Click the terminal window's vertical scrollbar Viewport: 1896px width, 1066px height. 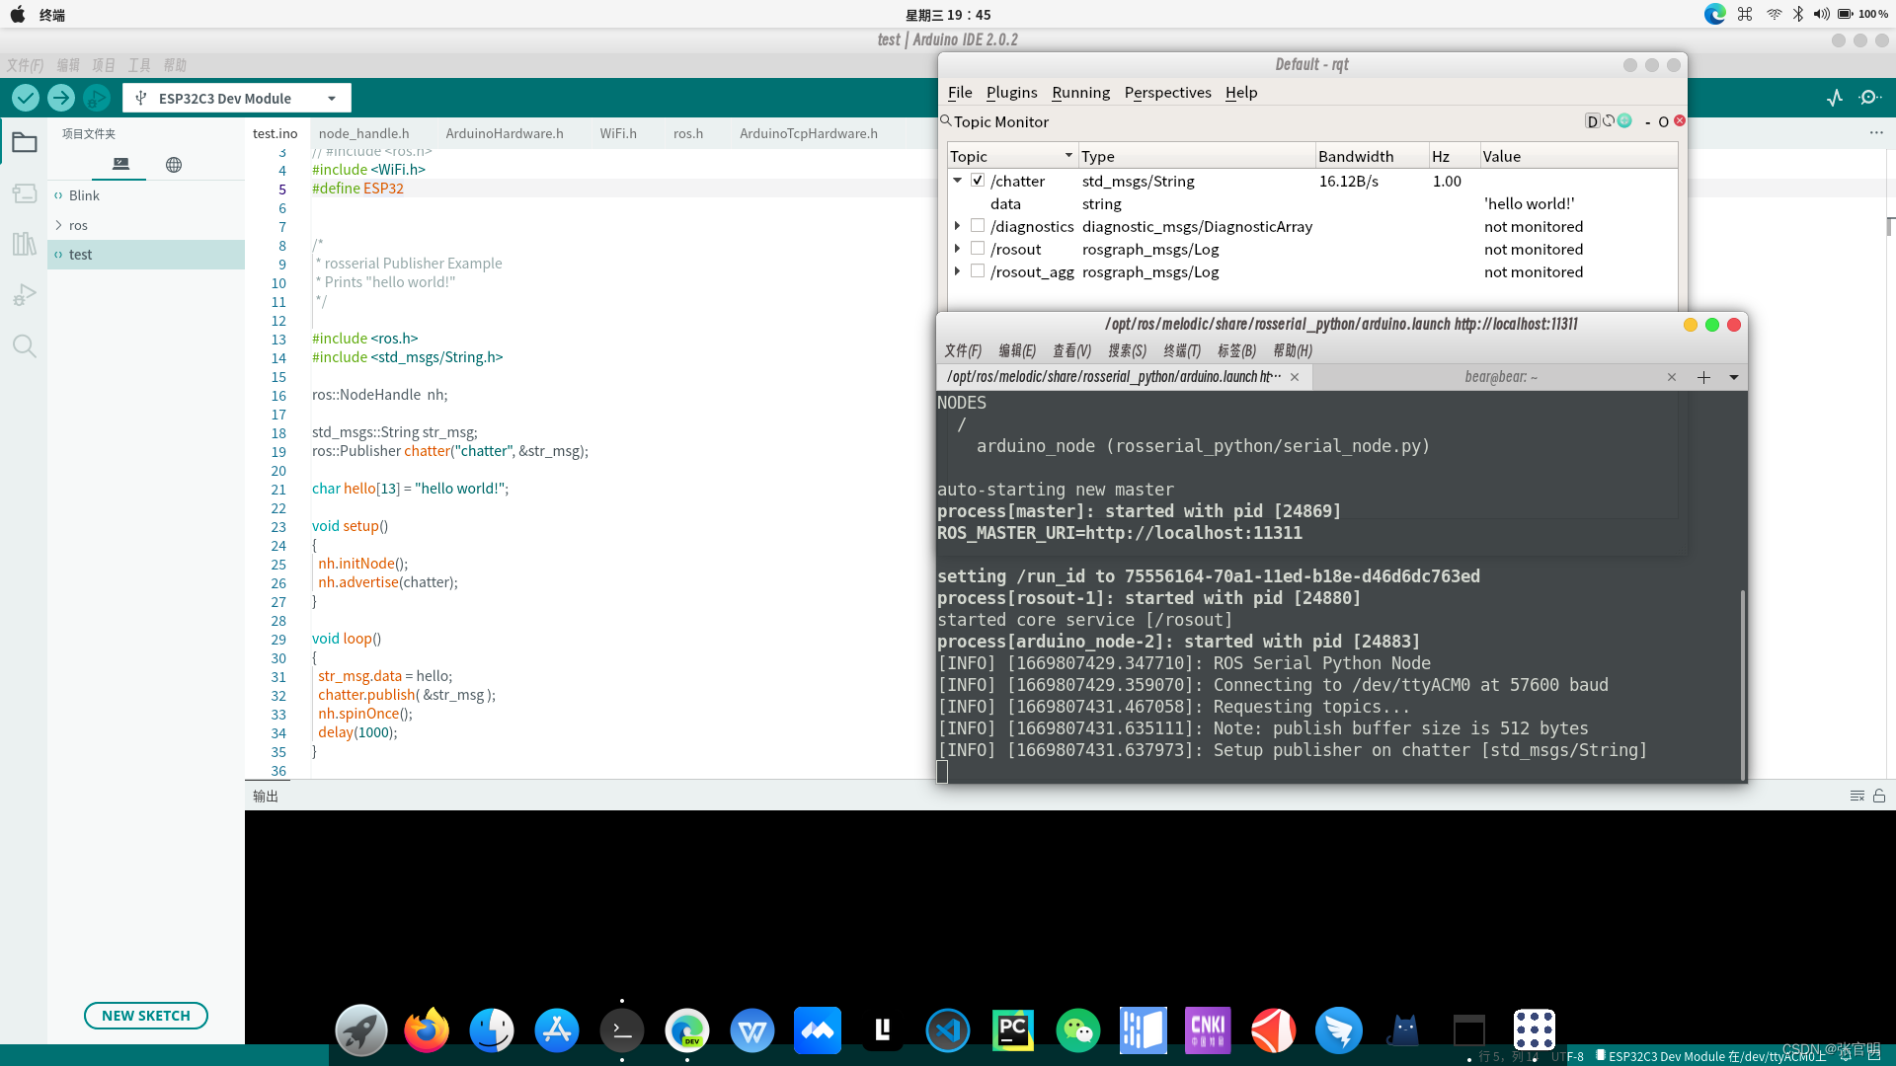point(1741,681)
